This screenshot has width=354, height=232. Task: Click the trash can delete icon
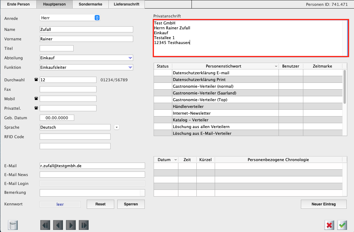pos(13,225)
